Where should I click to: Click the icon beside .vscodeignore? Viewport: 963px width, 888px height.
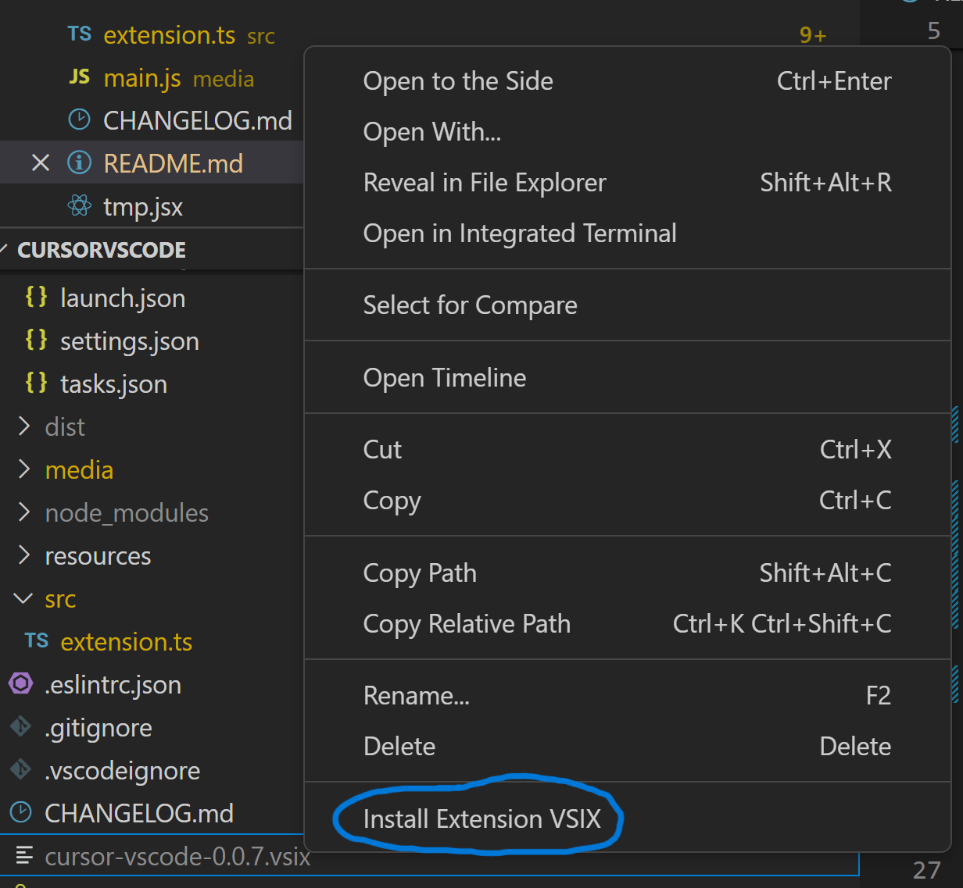[x=20, y=769]
